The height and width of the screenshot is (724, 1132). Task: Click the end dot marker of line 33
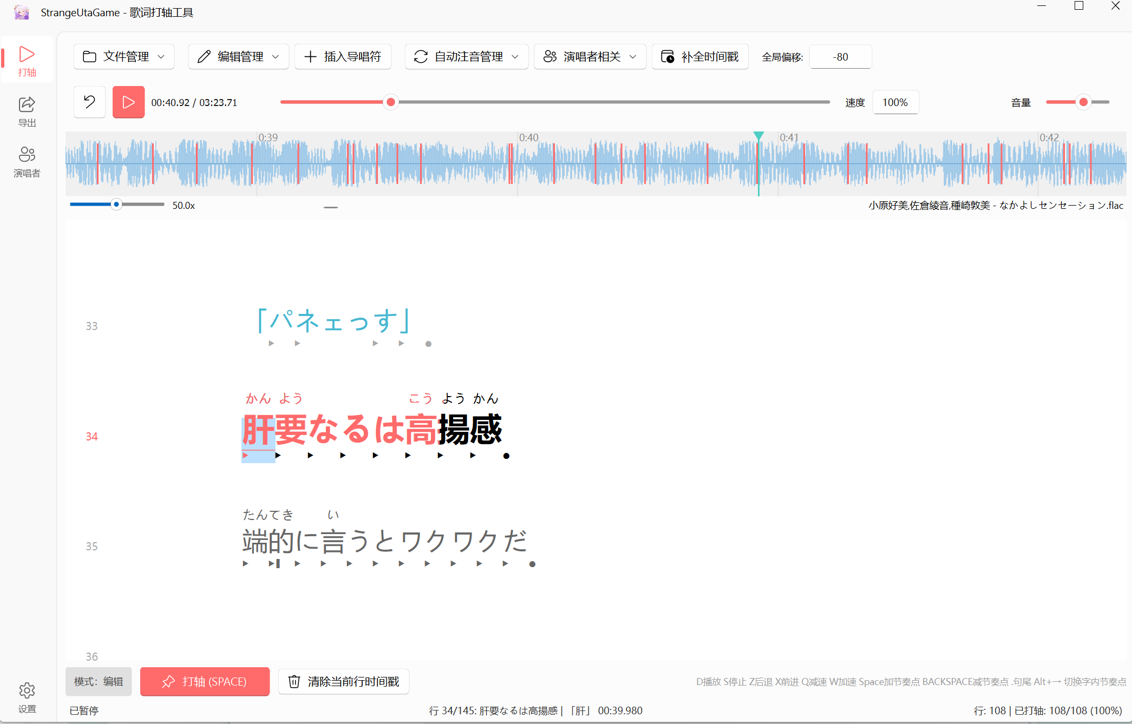(x=428, y=344)
